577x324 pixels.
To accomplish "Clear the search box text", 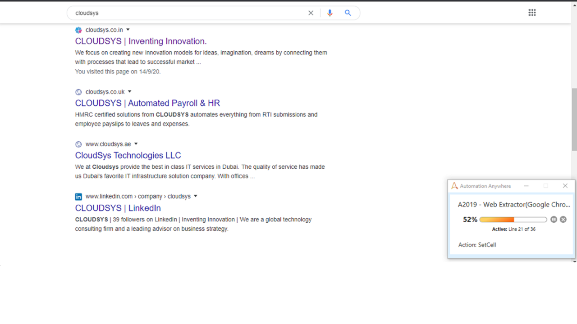I will (311, 13).
